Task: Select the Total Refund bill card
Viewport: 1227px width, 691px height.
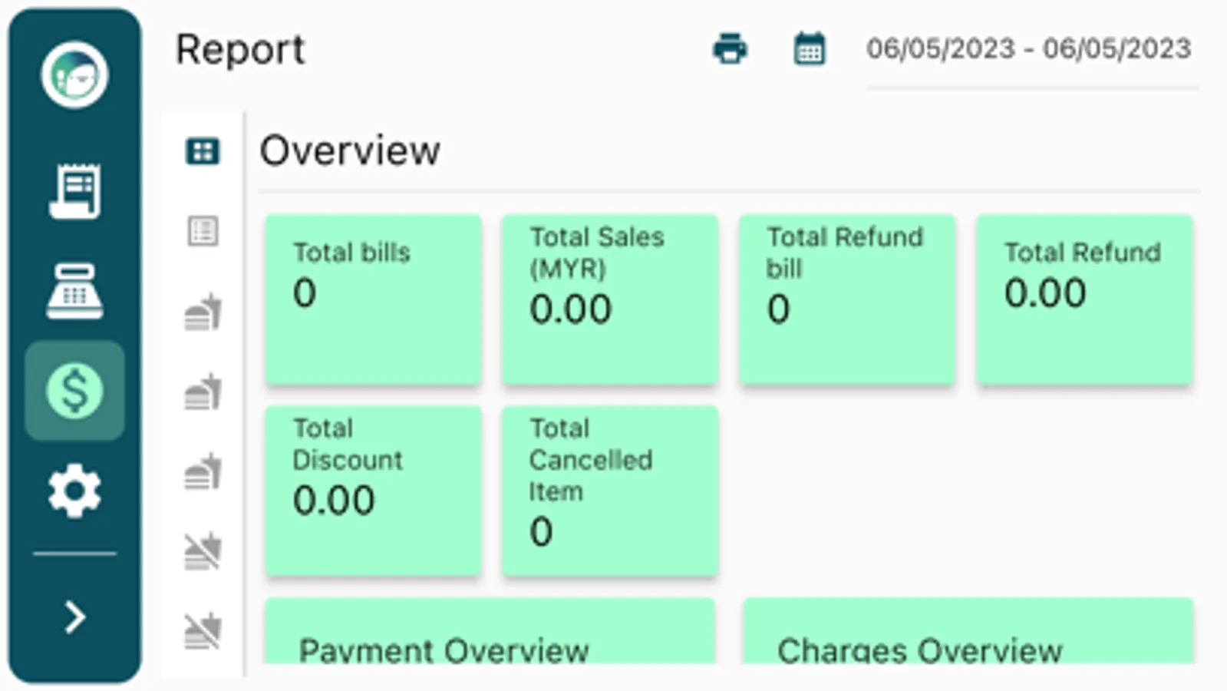Action: point(846,299)
